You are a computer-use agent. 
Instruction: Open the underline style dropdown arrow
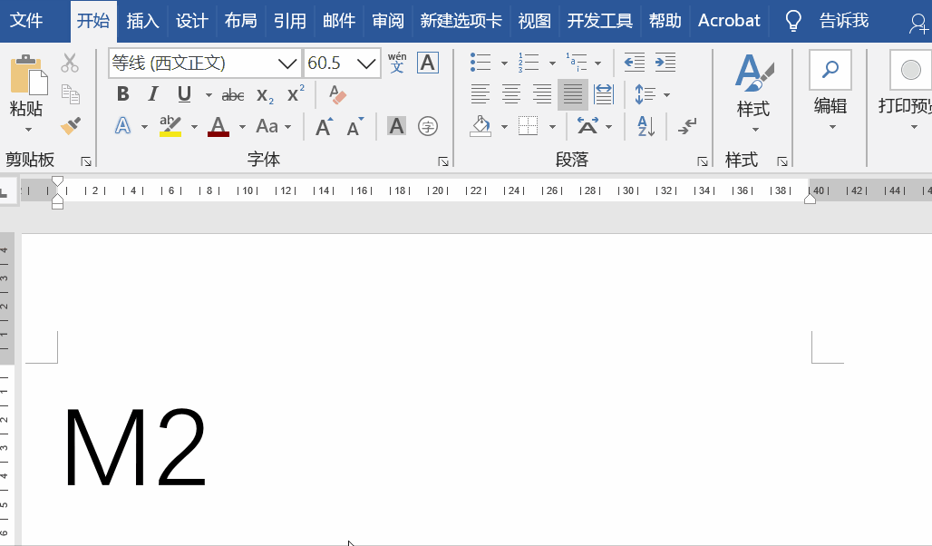[209, 94]
